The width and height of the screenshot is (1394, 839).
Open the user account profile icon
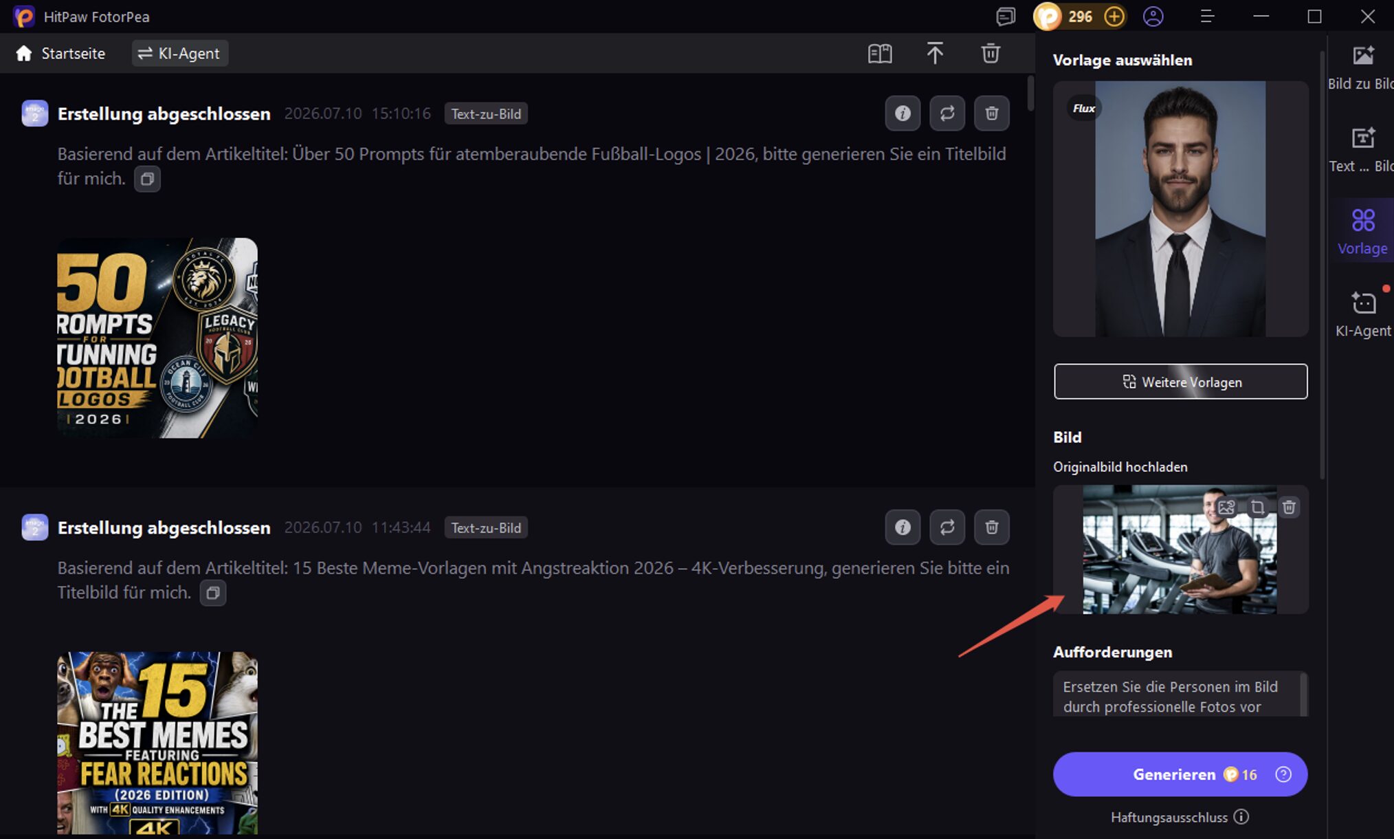click(1153, 17)
